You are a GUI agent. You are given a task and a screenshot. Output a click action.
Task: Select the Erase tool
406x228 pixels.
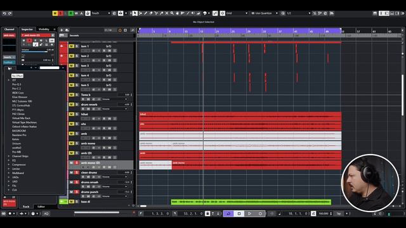(151, 13)
